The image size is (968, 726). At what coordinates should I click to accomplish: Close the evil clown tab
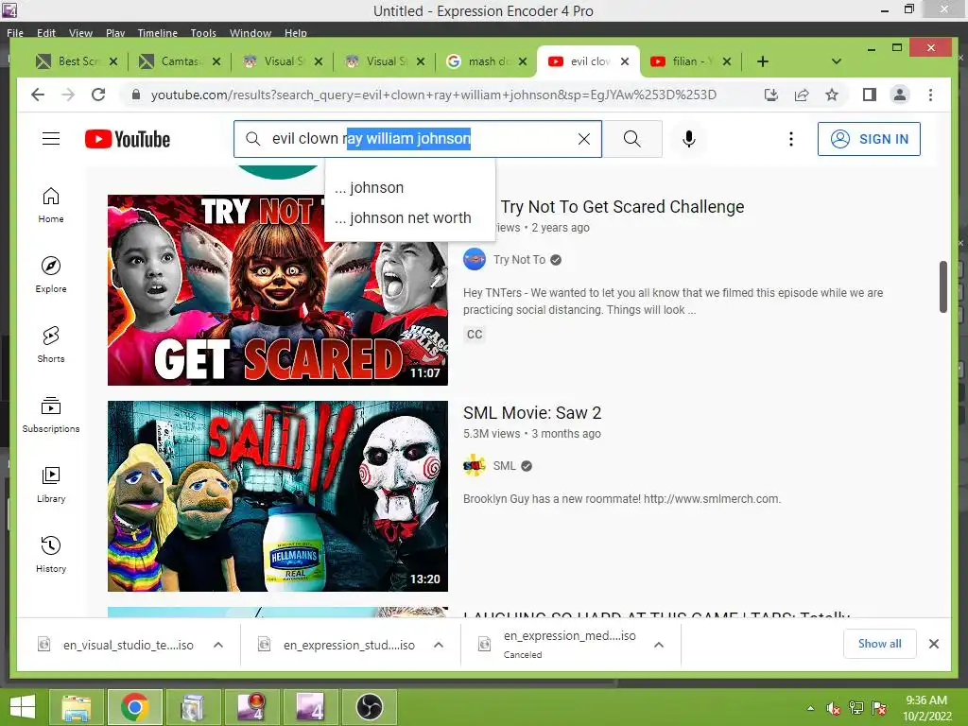625,61
